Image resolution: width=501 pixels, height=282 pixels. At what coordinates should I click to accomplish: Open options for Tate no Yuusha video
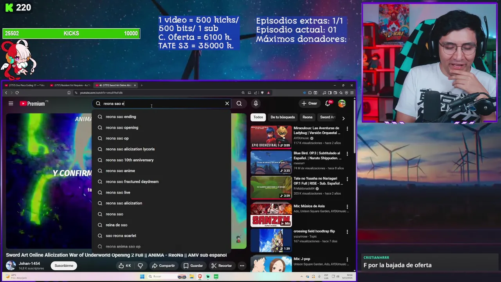347,179
